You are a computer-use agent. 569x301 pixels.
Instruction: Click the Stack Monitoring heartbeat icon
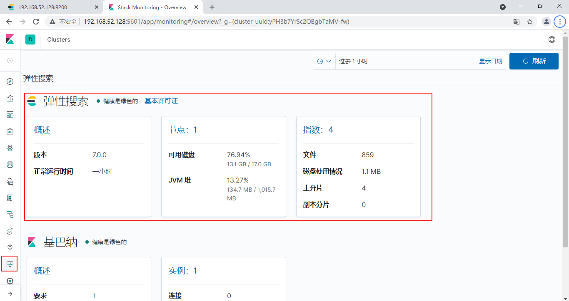click(10, 264)
